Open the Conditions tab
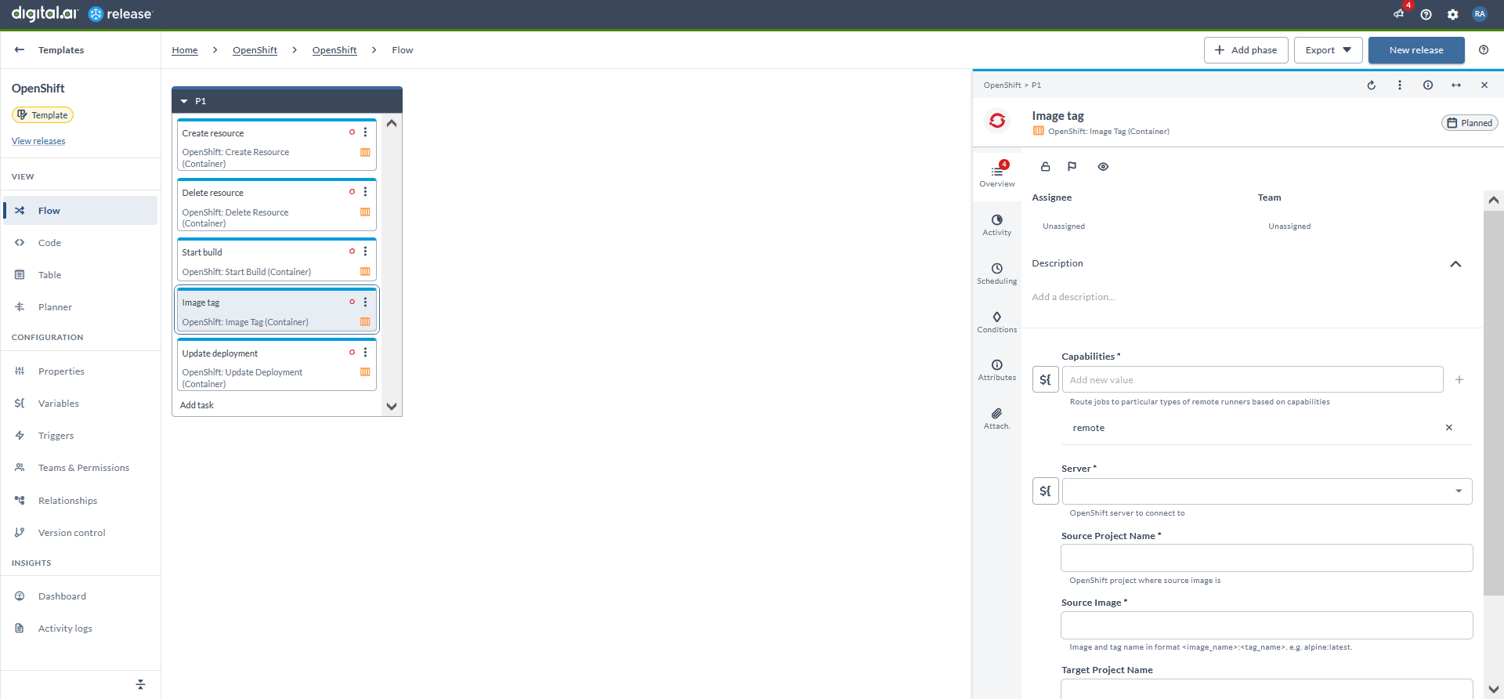The width and height of the screenshot is (1504, 699). click(x=996, y=321)
